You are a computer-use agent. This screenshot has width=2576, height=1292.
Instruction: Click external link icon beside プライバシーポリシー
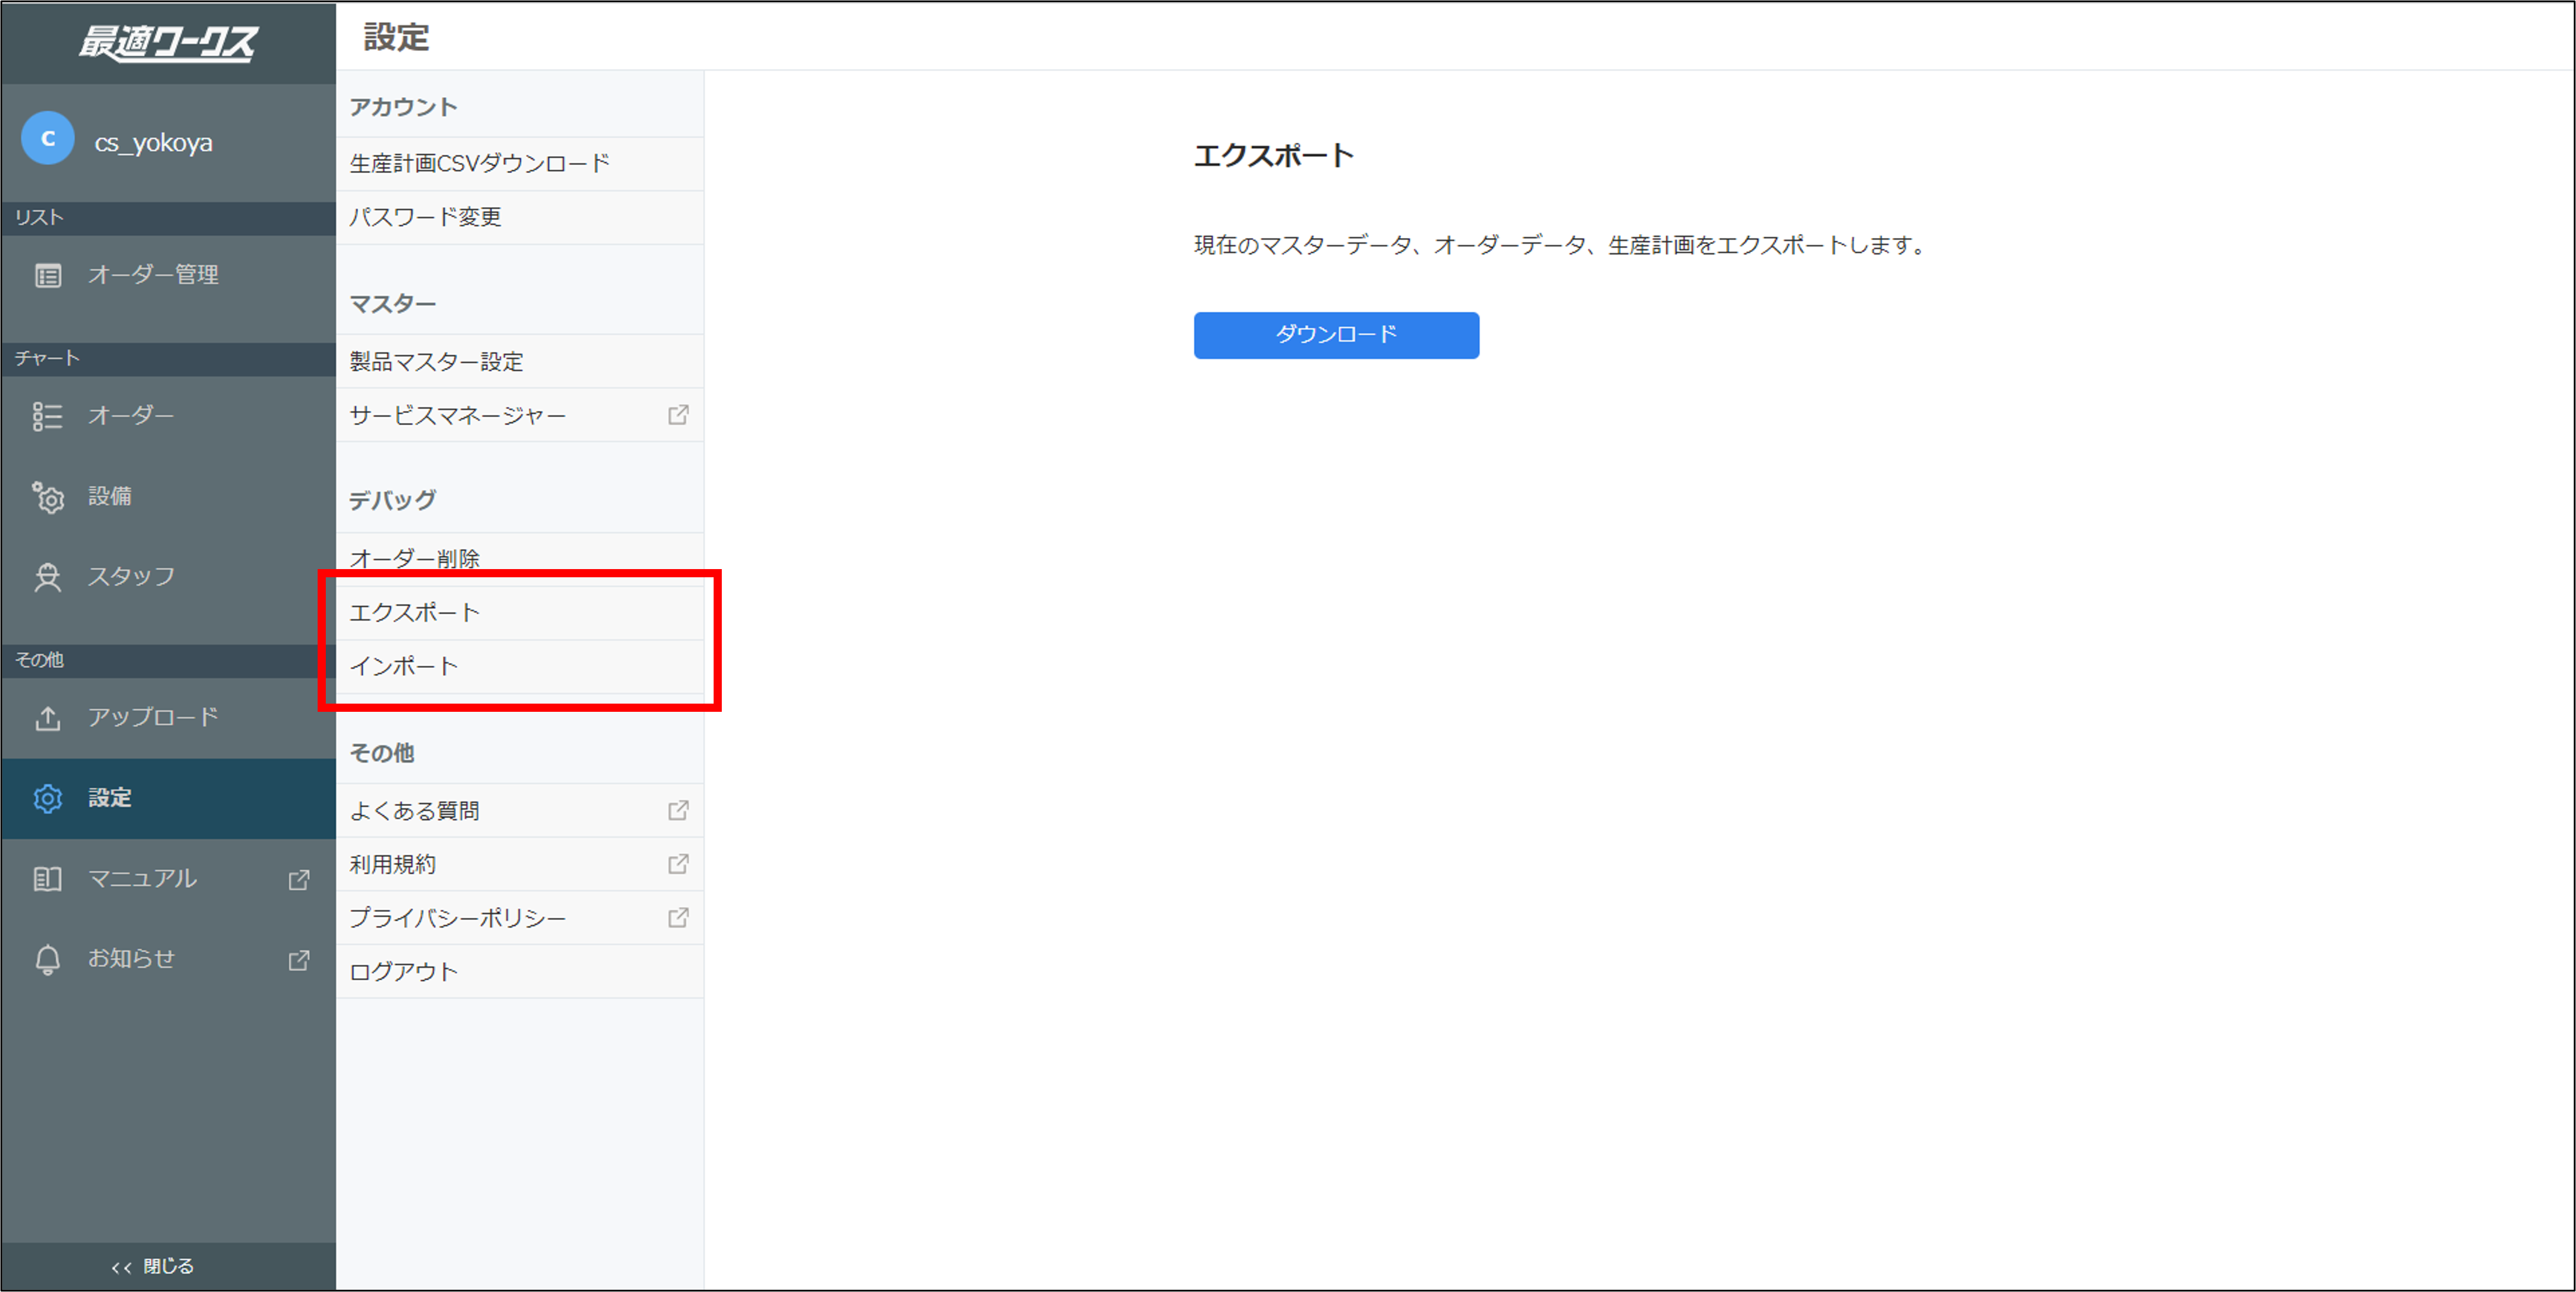[678, 917]
